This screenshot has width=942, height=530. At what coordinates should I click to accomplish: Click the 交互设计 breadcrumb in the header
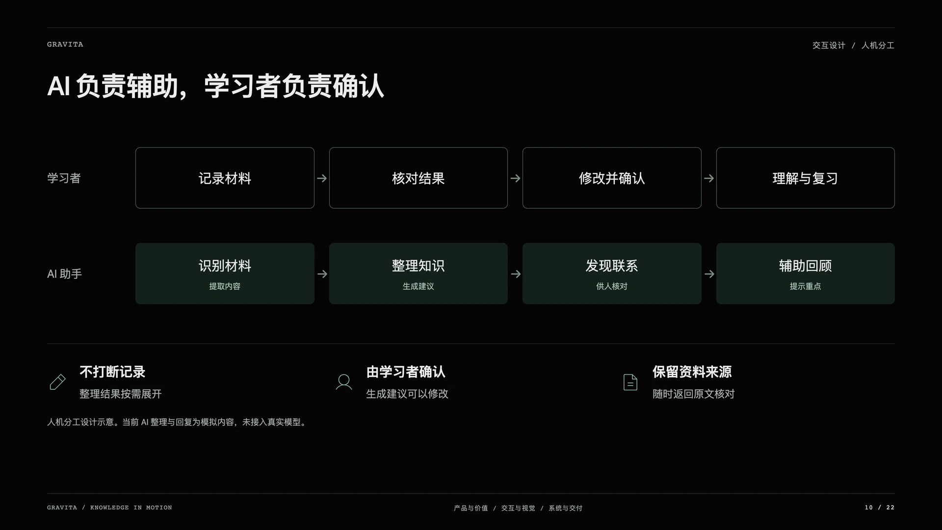point(829,45)
